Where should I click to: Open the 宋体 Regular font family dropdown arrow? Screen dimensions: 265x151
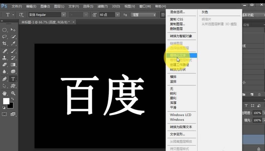pos(64,15)
